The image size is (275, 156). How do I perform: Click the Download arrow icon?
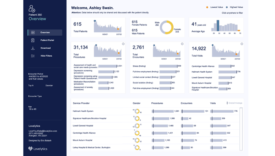click(x=33, y=48)
